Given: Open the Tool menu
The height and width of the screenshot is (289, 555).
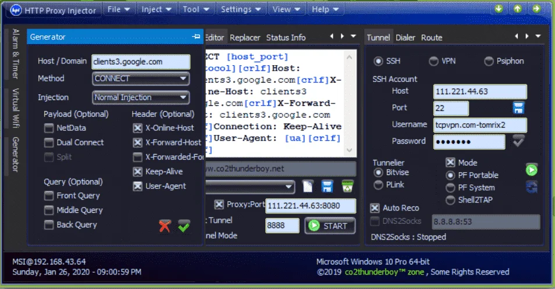Looking at the screenshot, I should pos(195,9).
